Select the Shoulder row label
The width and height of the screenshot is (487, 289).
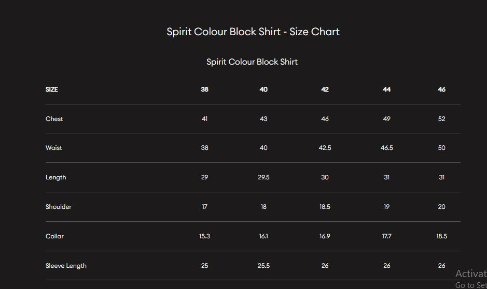(x=59, y=207)
